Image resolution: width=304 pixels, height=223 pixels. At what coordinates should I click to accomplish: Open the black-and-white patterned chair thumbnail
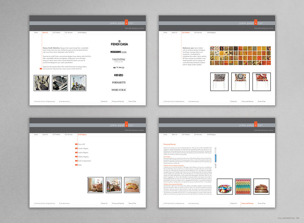pos(219,82)
